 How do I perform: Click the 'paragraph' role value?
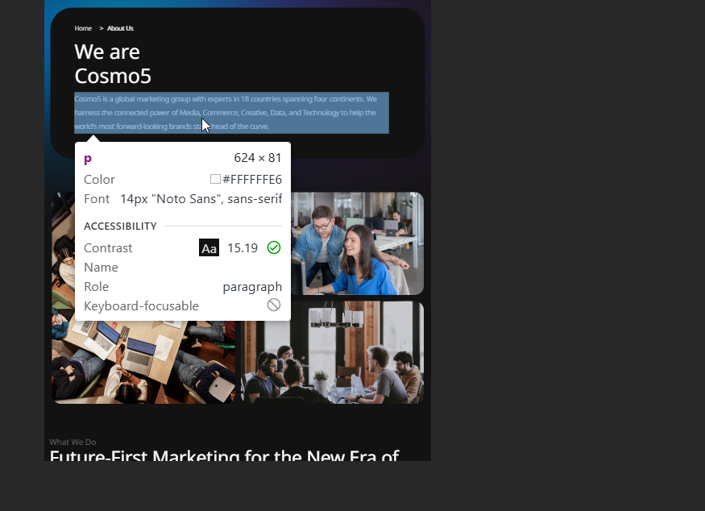252,287
